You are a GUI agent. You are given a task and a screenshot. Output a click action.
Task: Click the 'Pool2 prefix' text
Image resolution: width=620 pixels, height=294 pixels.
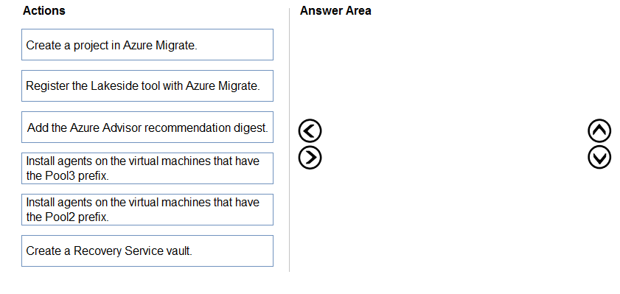pos(67,217)
